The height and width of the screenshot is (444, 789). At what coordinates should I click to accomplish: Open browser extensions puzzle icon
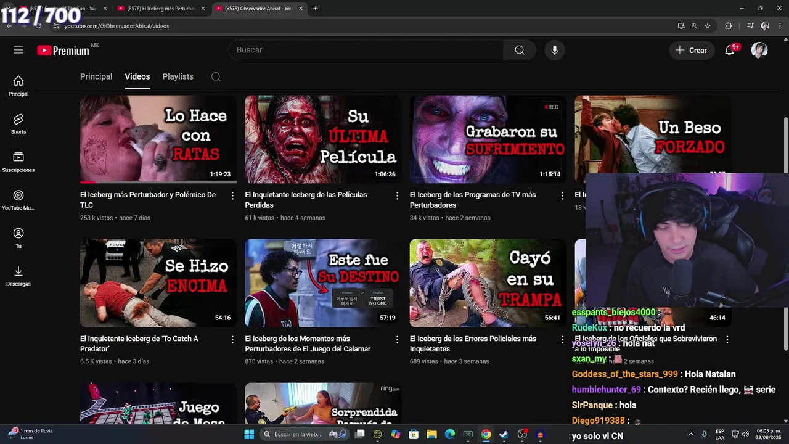pos(729,26)
